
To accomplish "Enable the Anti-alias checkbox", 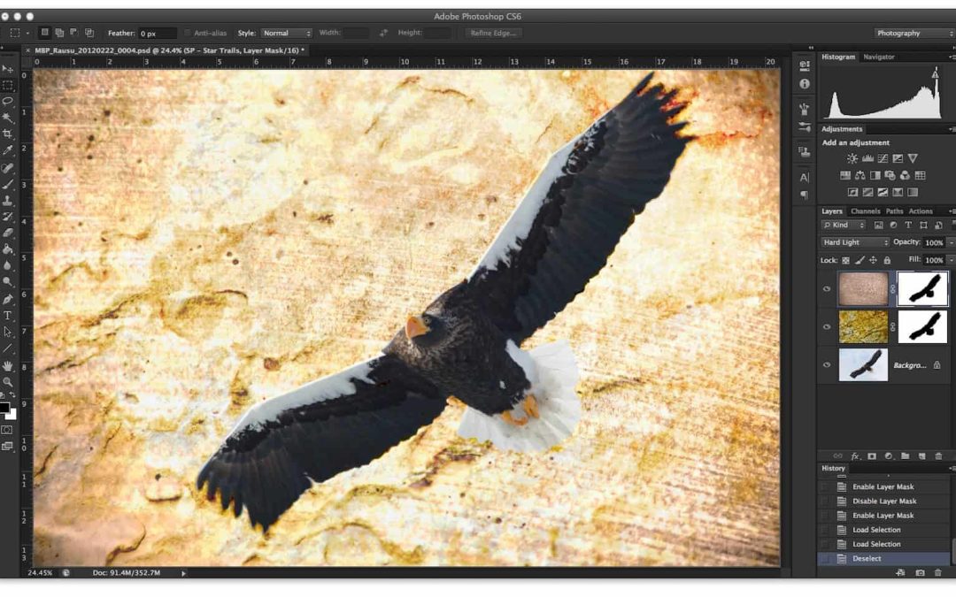I will 188,34.
